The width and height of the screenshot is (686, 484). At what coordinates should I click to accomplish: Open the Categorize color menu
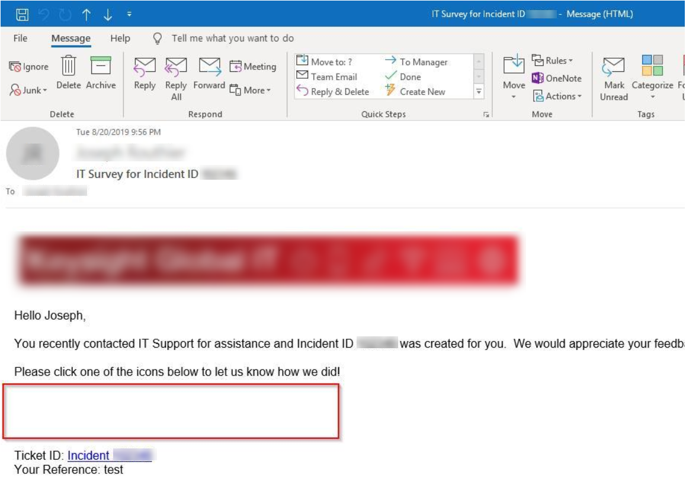[652, 77]
